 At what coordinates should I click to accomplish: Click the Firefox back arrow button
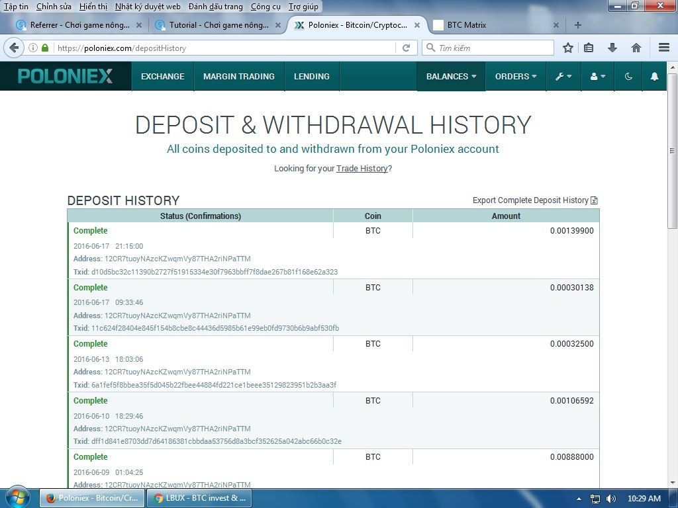tap(14, 48)
